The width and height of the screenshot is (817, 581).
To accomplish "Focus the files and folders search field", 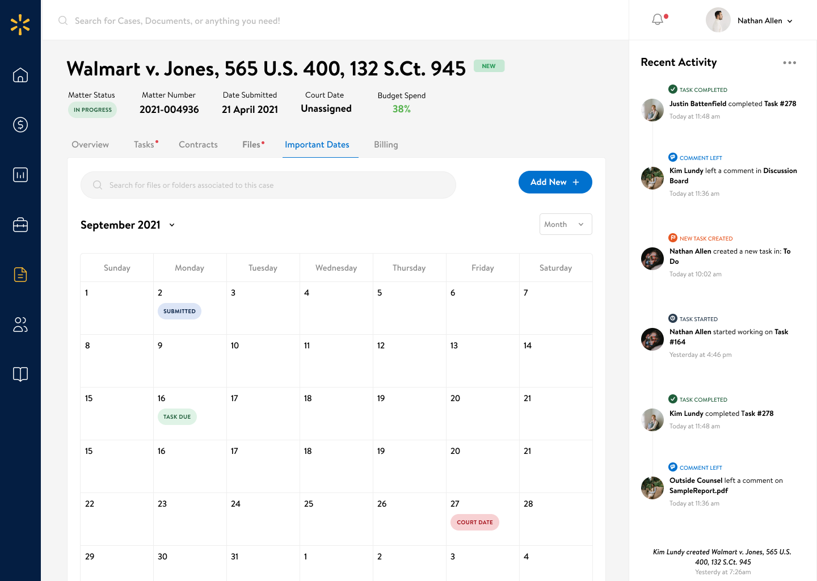I will click(268, 185).
